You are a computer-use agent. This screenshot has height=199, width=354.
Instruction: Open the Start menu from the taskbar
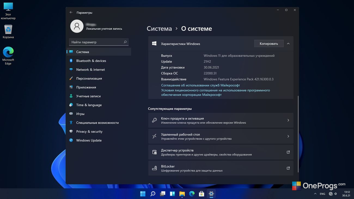143,194
